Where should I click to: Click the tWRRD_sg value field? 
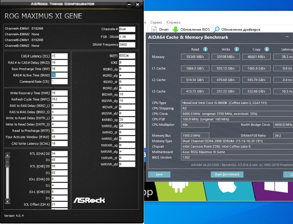click(x=127, y=120)
